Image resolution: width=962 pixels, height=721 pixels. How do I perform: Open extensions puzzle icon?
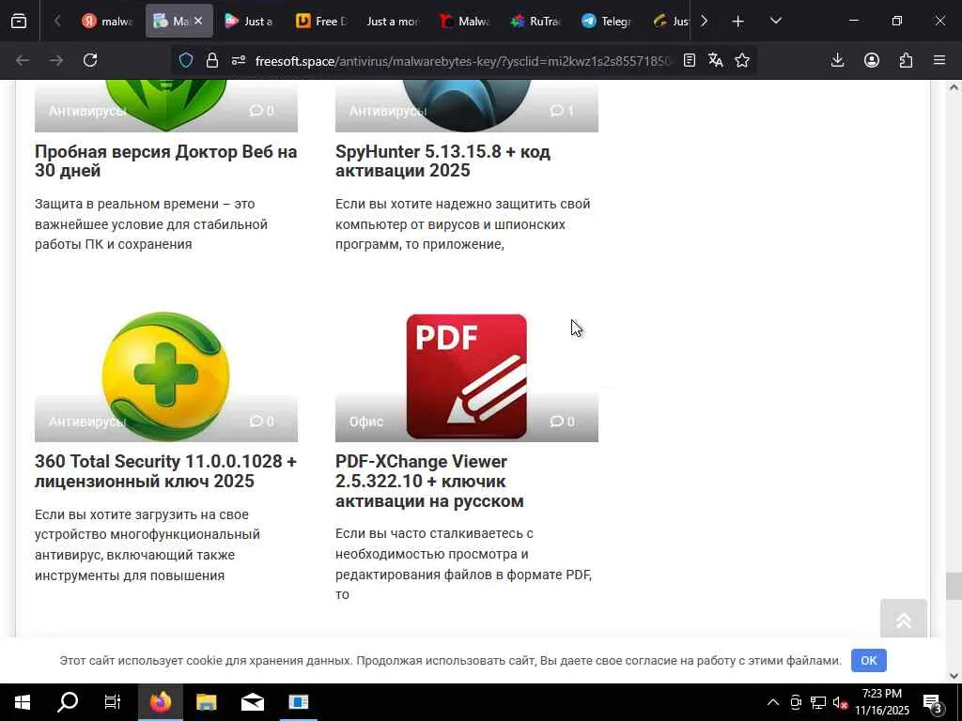click(907, 60)
